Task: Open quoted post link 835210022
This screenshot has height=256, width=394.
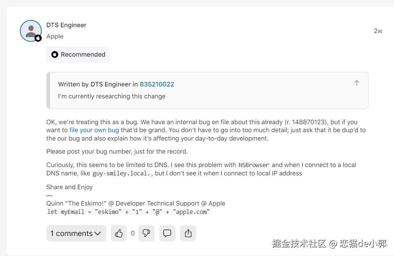Action: [157, 84]
